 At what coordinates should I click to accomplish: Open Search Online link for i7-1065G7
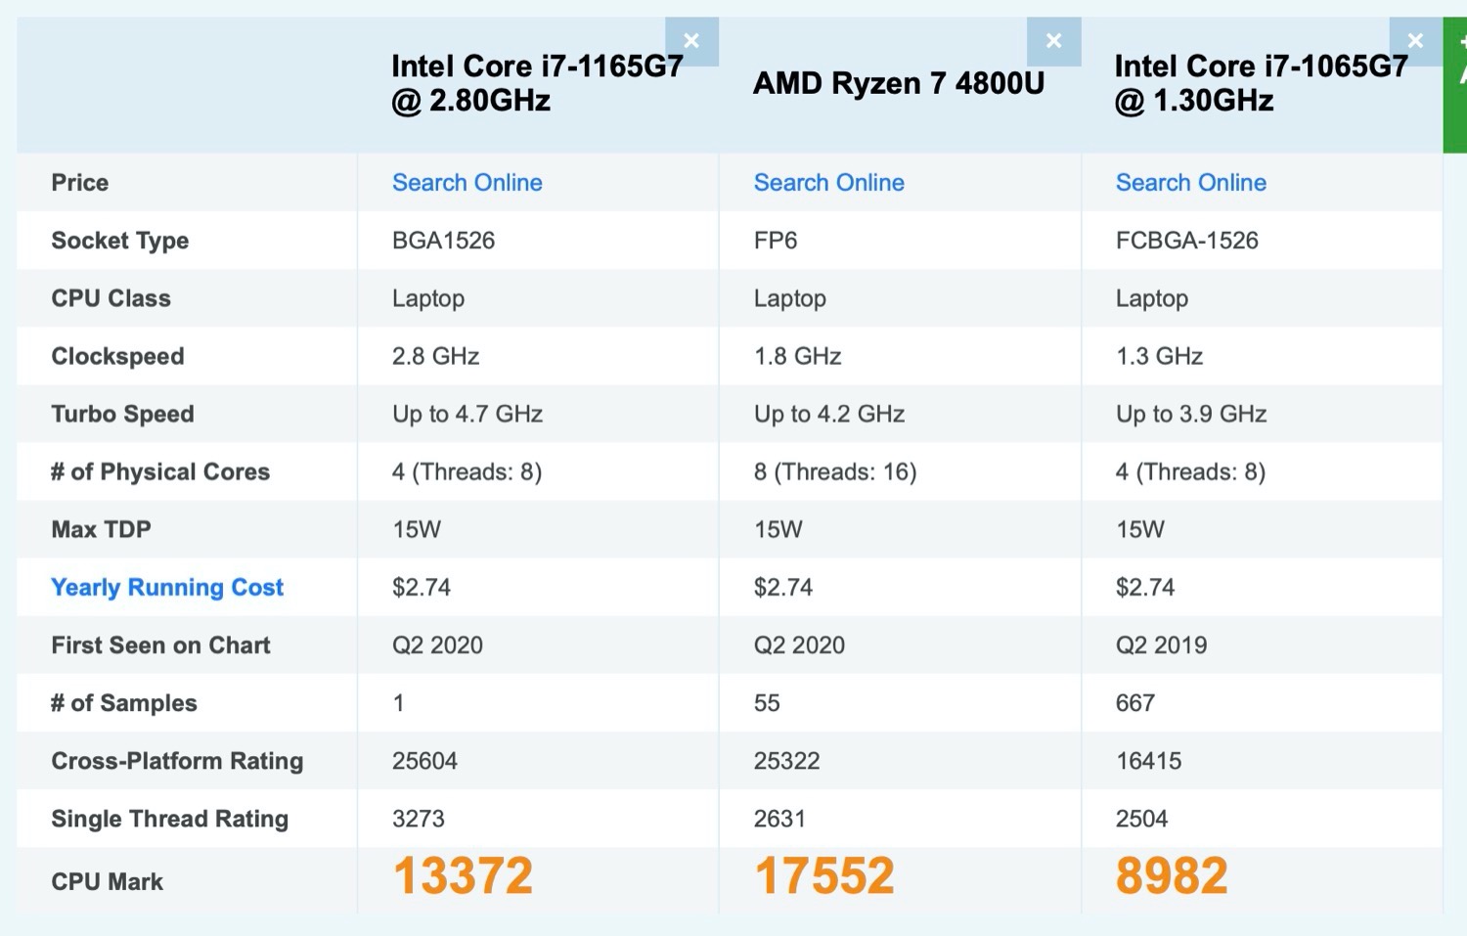pyautogui.click(x=1190, y=183)
